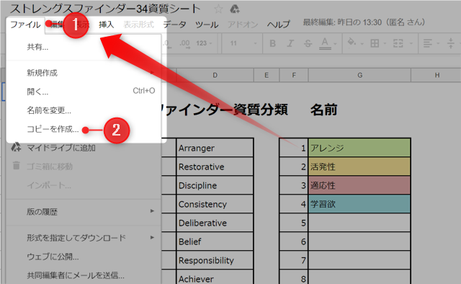Open the text color picker

[x=325, y=43]
